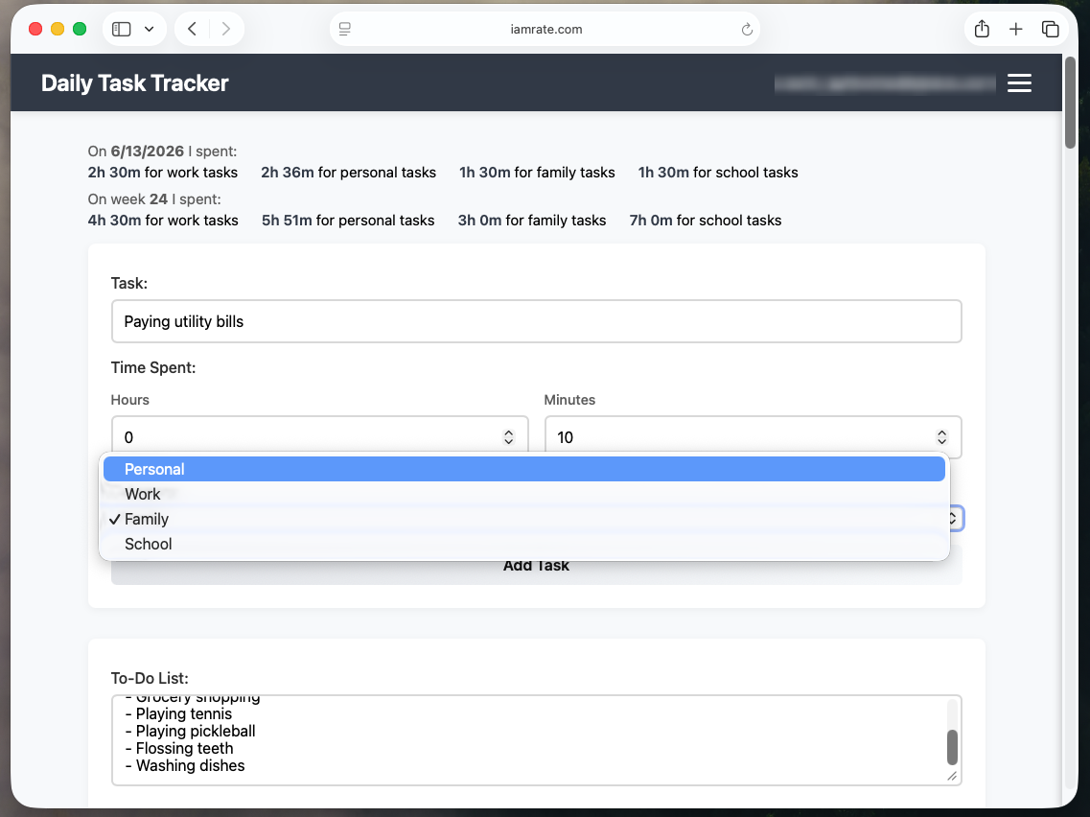
Task: Click the To-Do List resize handle
Action: (952, 776)
